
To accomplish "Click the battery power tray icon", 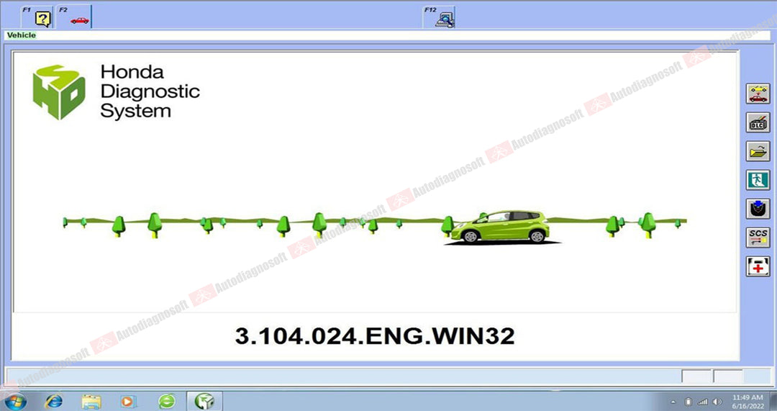I will [x=689, y=402].
